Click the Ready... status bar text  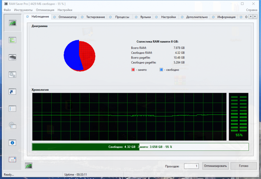point(9,175)
